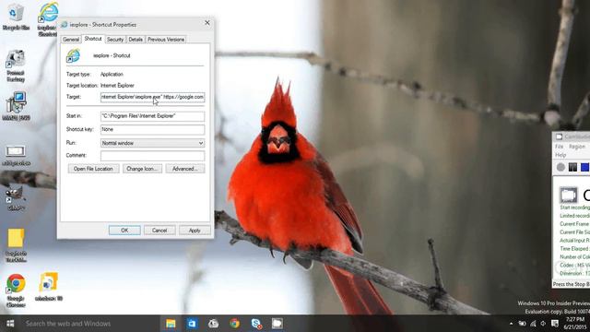This screenshot has height=332, width=590.
Task: Select the Shortcut tab
Action: pos(93,39)
